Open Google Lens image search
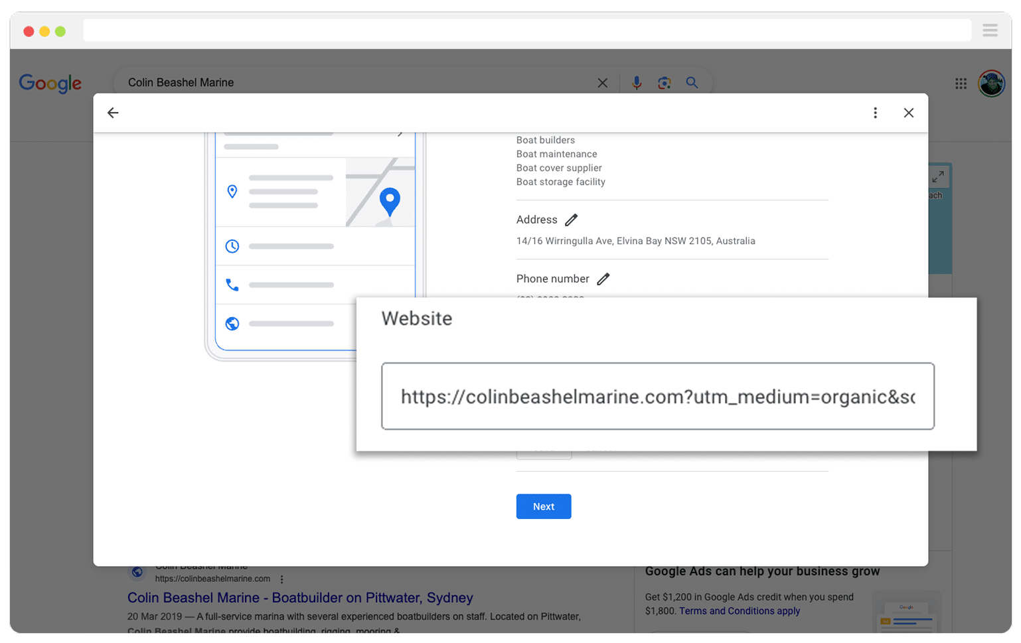Screen dimensions: 1021x643 [x=664, y=83]
